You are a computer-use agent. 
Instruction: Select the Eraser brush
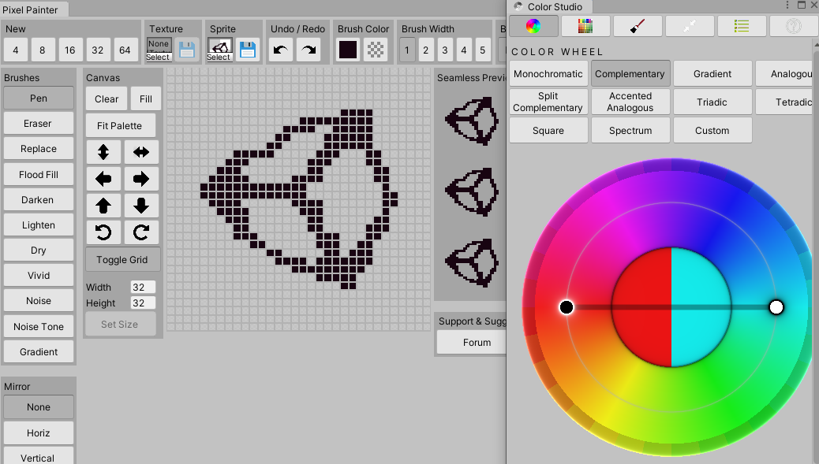39,124
